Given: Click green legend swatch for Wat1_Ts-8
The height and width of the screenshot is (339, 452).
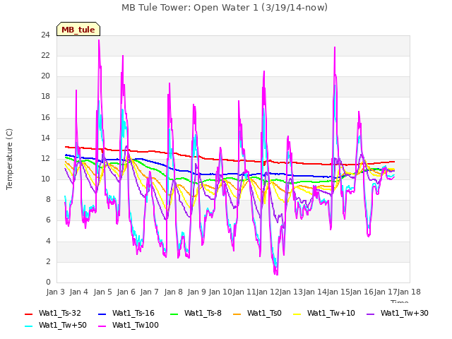Looking at the screenshot, I should pos(174,314).
